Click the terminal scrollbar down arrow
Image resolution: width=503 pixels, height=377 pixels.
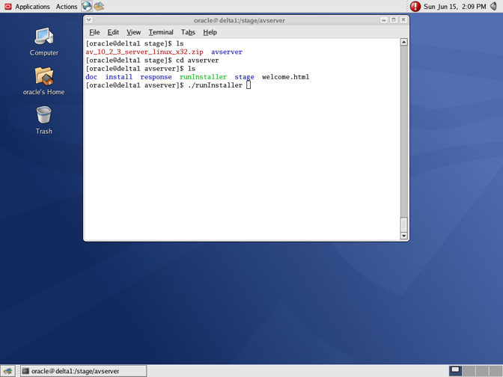pos(404,236)
